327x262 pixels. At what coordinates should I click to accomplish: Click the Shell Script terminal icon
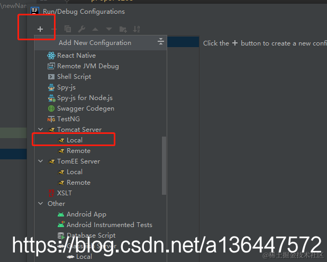pos(51,77)
